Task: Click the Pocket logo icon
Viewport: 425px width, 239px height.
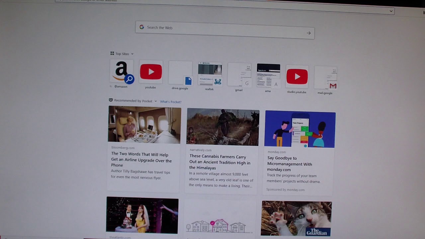Action: point(111,100)
